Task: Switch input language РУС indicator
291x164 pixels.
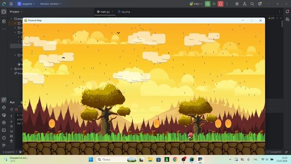Action: click(256, 159)
